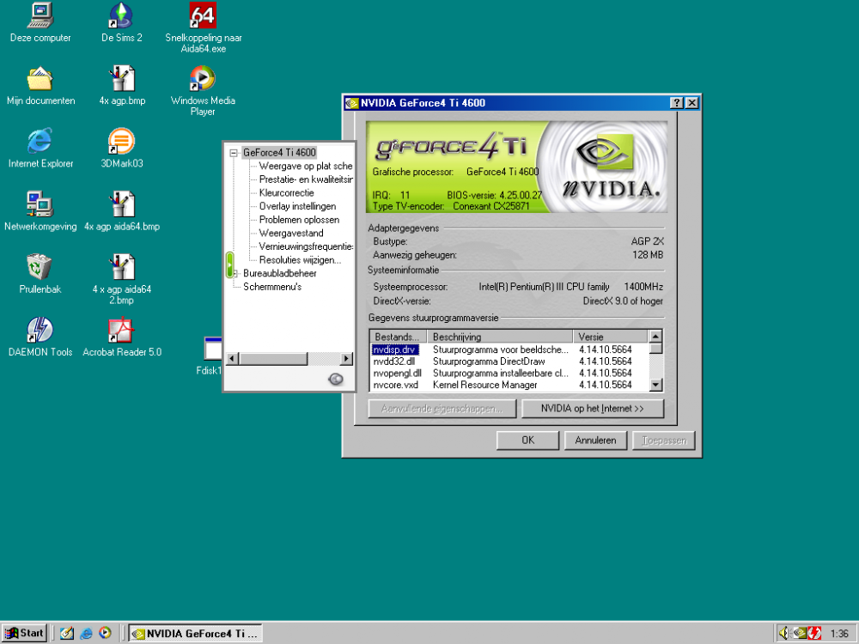Image resolution: width=859 pixels, height=644 pixels.
Task: Click the NVIDIA tray icon in system tray
Action: (x=798, y=634)
